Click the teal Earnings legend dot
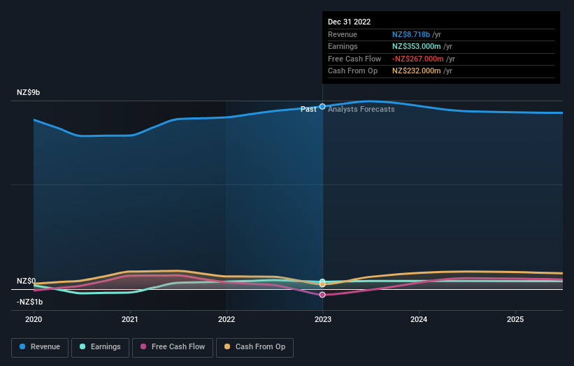 pos(82,346)
